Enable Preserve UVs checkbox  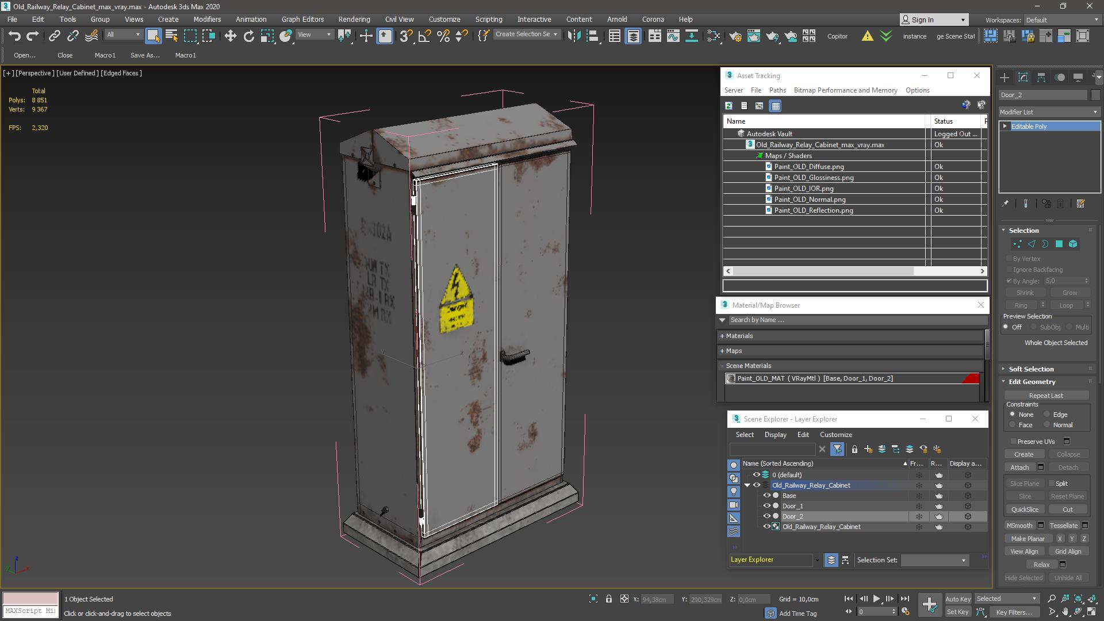point(1013,442)
